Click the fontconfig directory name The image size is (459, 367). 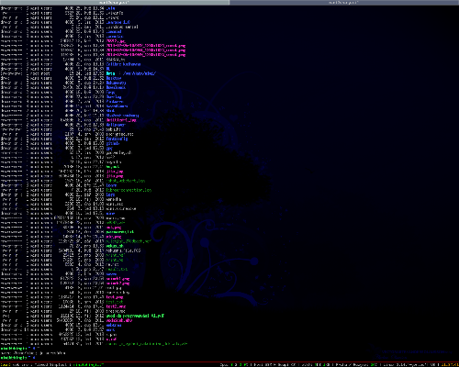click(x=117, y=139)
